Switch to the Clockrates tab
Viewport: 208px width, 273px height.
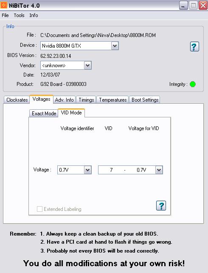coord(17,100)
